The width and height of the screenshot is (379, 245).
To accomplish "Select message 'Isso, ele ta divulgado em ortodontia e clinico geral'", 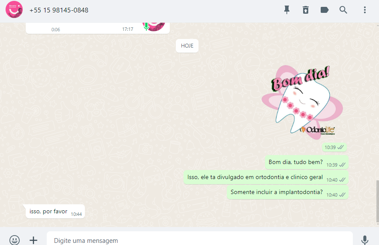I will [x=266, y=177].
